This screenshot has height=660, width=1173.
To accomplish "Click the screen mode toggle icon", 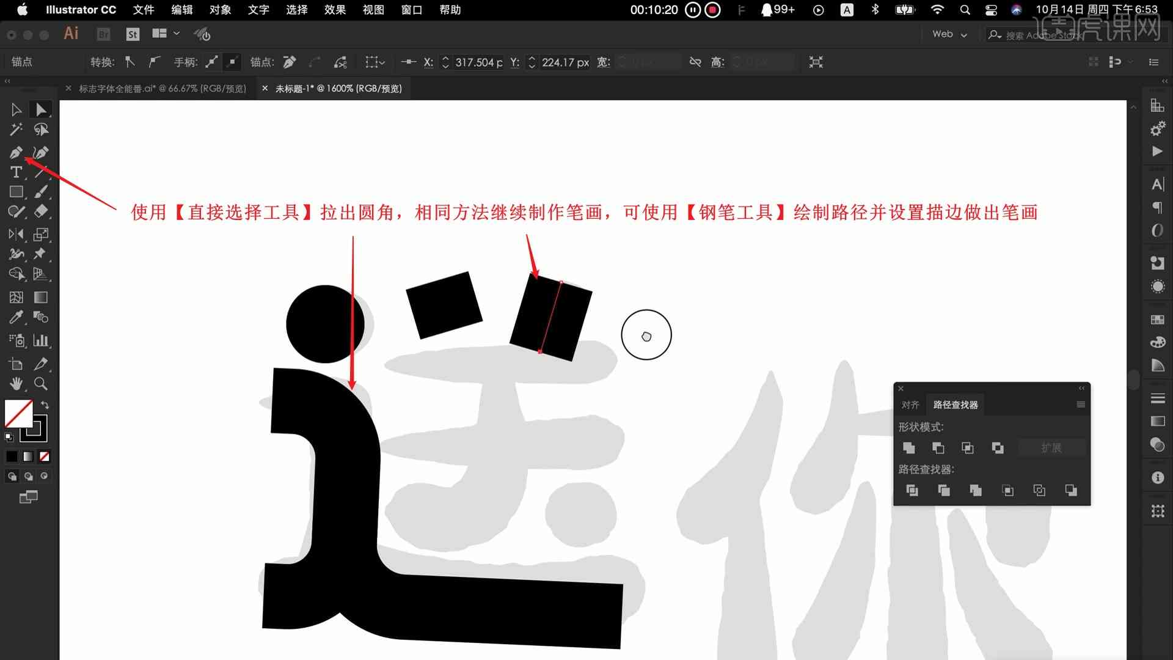I will coord(29,497).
